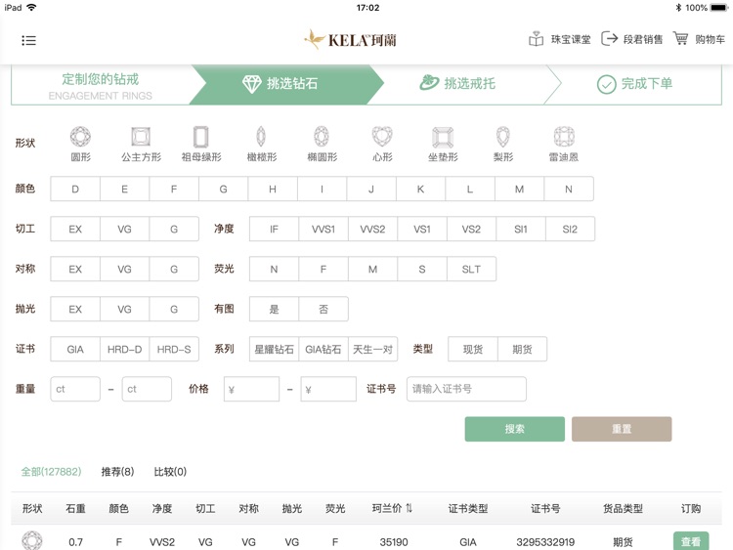Image resolution: width=733 pixels, height=550 pixels.
Task: Toggle certificate filter GIA
Action: [x=75, y=349]
